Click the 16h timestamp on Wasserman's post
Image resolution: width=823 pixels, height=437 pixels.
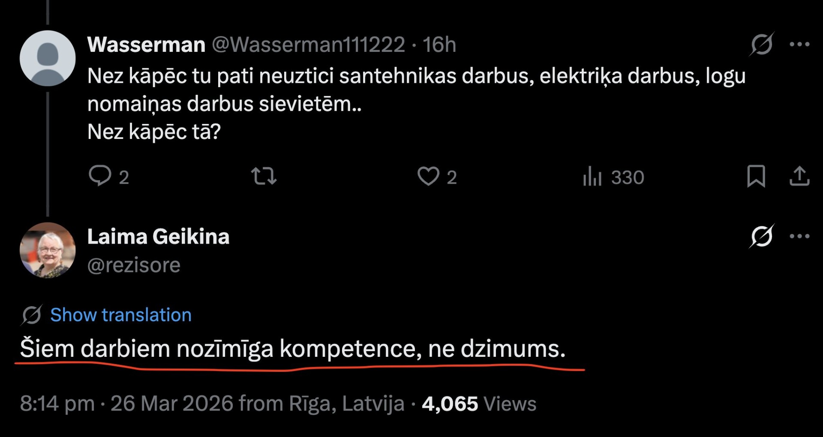(x=439, y=45)
